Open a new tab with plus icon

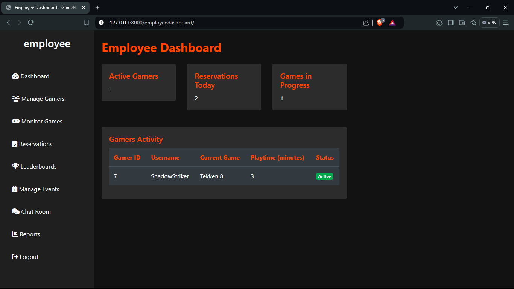(x=97, y=8)
